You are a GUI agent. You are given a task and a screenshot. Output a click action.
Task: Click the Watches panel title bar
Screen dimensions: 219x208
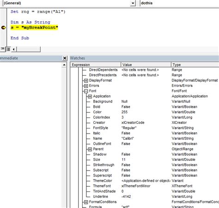(x=144, y=58)
